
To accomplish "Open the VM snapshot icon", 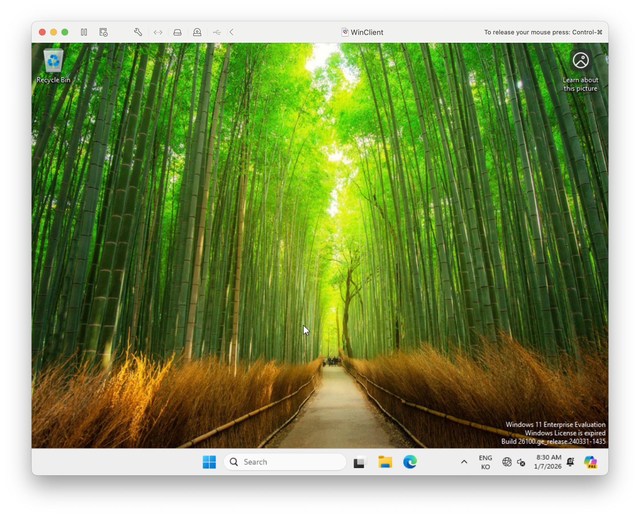I will [x=103, y=32].
